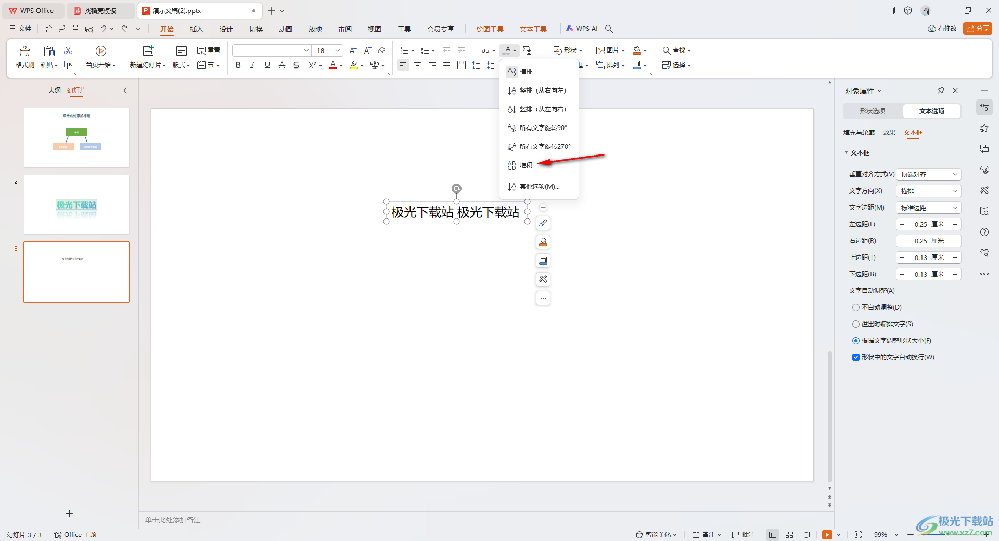
Task: Click the floating fill color bucket icon
Action: (543, 242)
